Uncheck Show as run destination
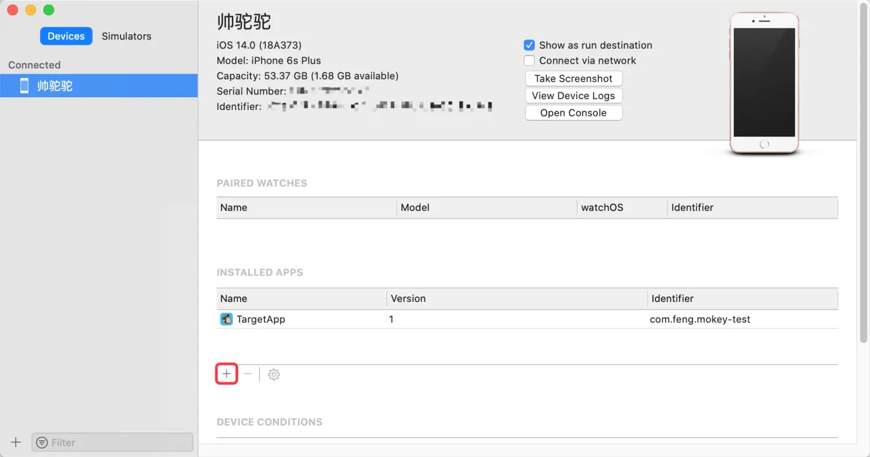 [529, 45]
